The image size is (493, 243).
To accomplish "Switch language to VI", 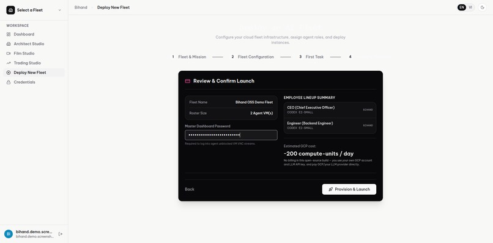I will (x=470, y=7).
